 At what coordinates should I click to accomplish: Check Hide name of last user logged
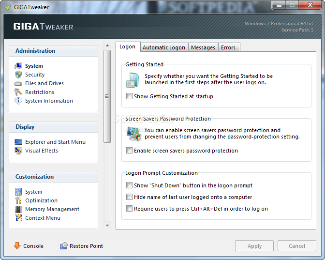(x=129, y=197)
